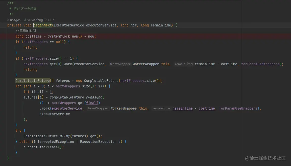Click 'ExecutionException' in the catch clause

(x=98, y=142)
